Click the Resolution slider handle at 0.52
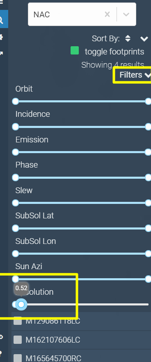 [x=21, y=305]
